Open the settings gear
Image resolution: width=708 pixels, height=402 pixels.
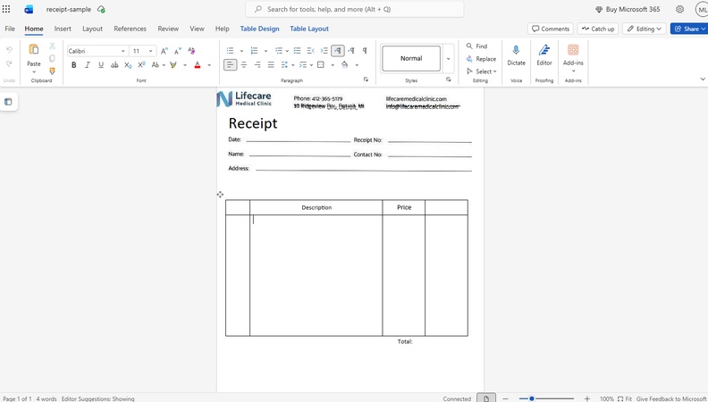coord(680,9)
